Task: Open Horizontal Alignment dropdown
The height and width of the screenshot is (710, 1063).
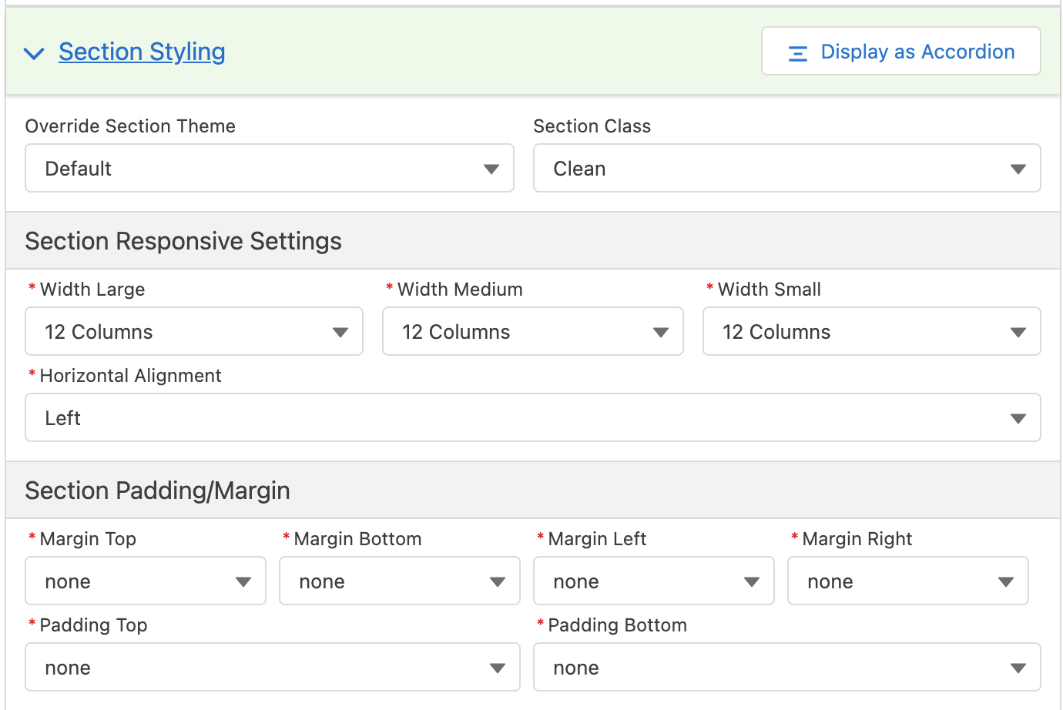Action: point(532,417)
